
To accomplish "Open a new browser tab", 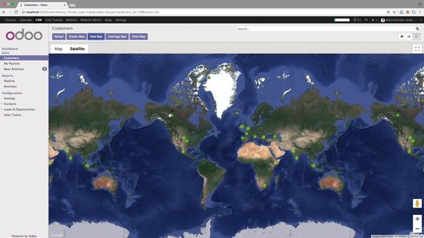I will 72,5.
